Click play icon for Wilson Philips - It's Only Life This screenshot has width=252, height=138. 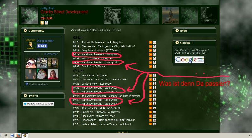pyautogui.click(x=151, y=58)
